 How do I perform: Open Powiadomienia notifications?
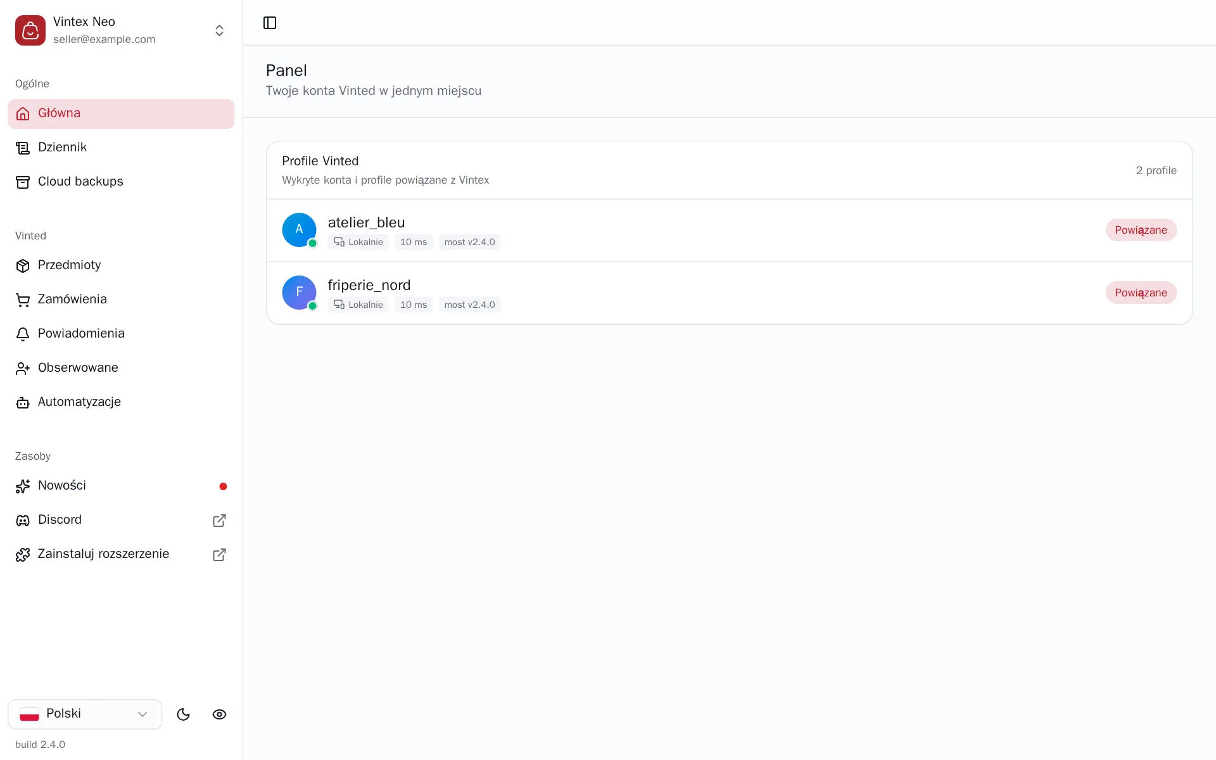coord(121,334)
